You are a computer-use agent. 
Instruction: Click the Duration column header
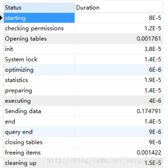[x=119, y=8]
